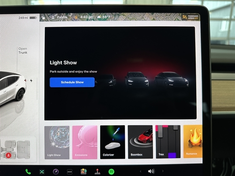Tap the green shuffle arrows icon in the dock
The height and width of the screenshot is (176, 235).
coord(42,172)
